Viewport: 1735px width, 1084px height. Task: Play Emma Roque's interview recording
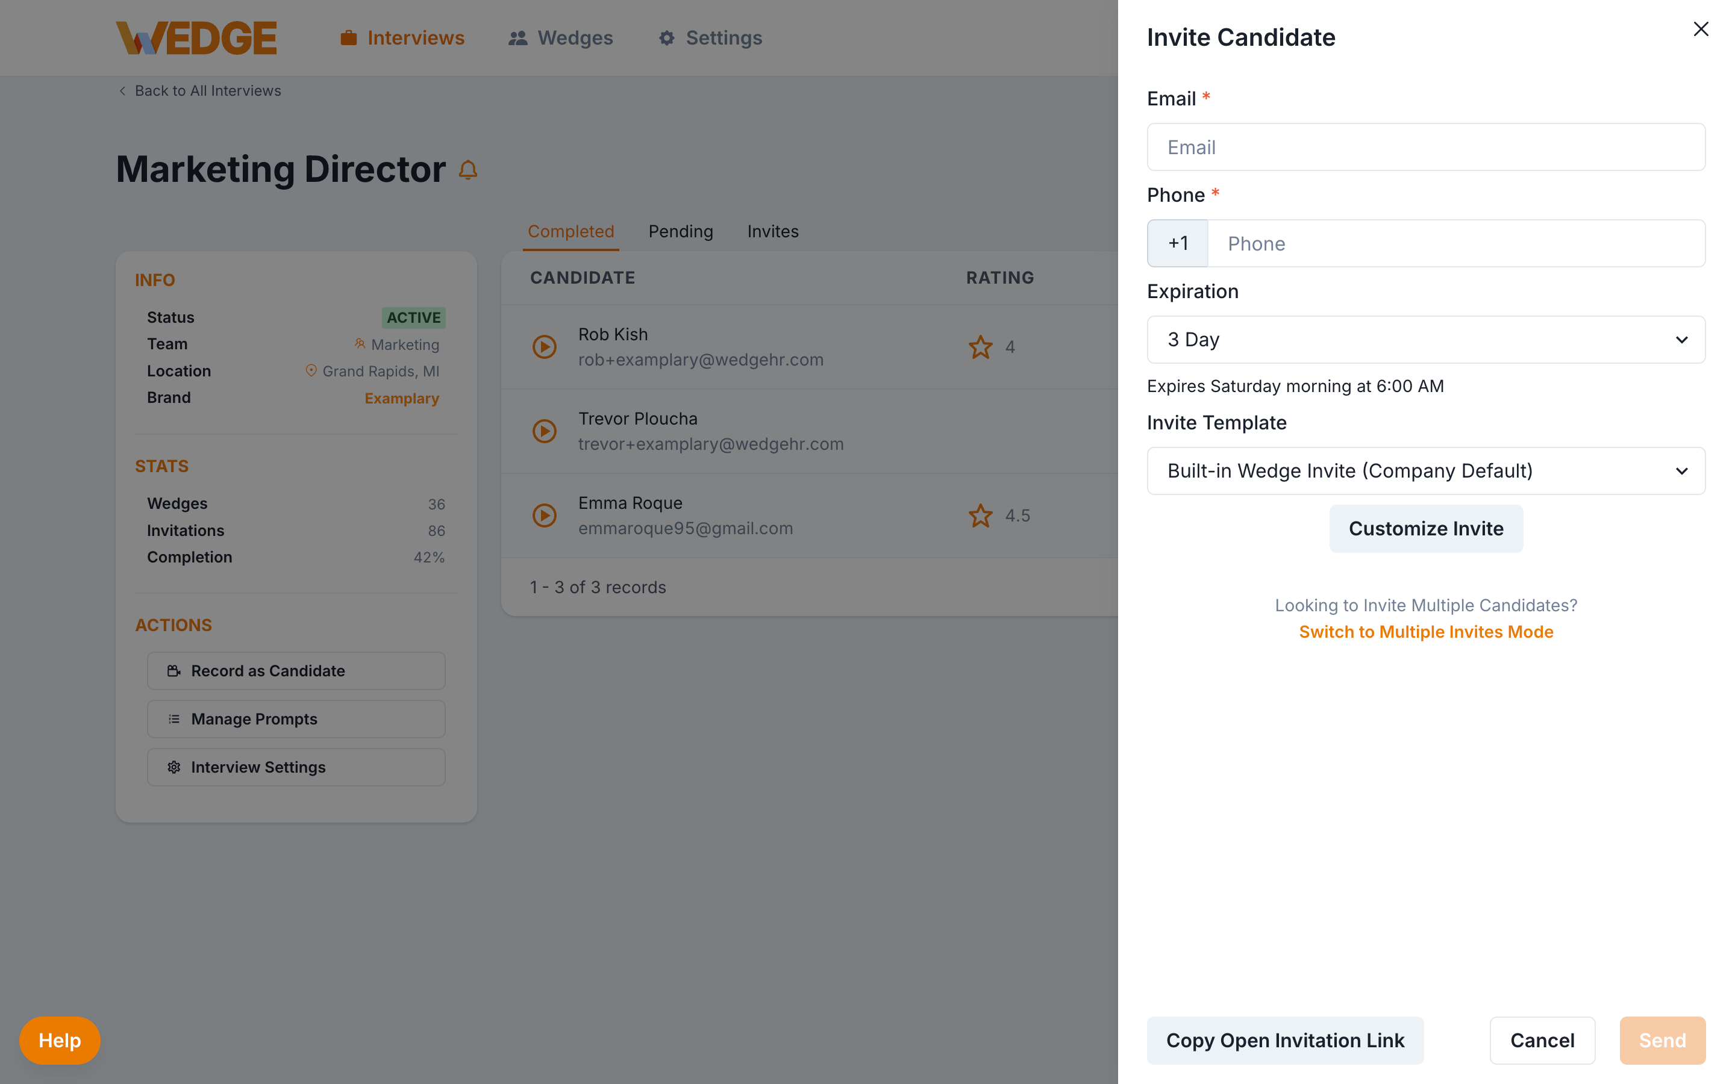[545, 515]
